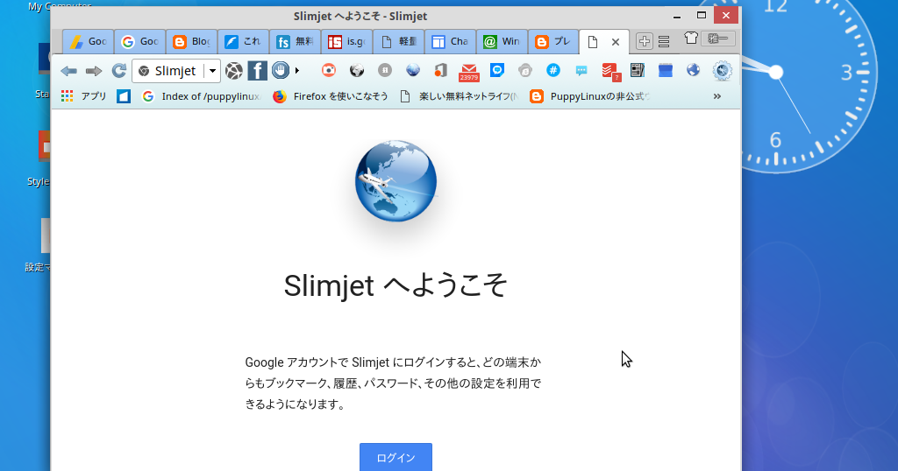Expand the bookmarks overflow chevron
The height and width of the screenshot is (471, 898).
coord(717,96)
